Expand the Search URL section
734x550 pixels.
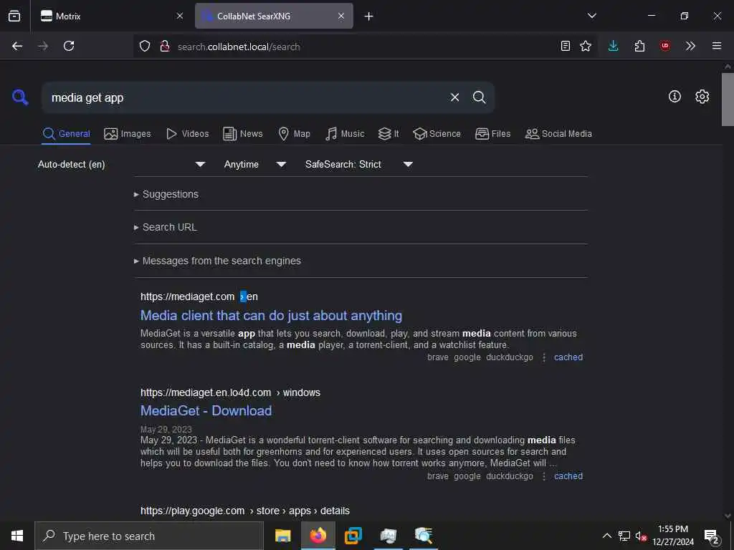166,227
